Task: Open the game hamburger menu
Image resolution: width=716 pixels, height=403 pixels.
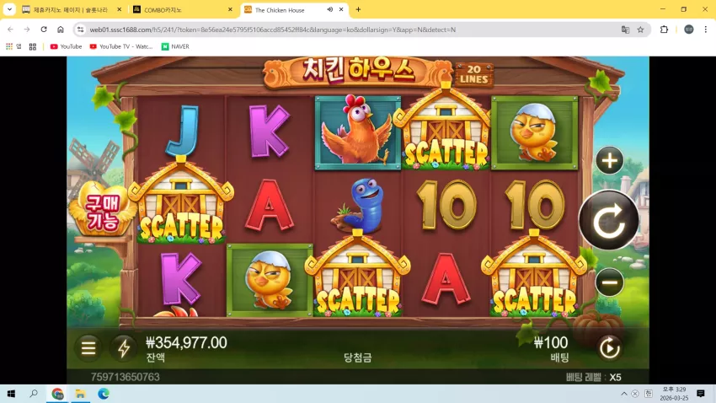Action: click(x=88, y=348)
